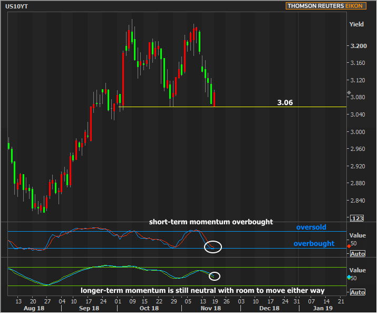Select the US10YT ticker label
Viewport: 378px width, 314px height.
coord(18,6)
